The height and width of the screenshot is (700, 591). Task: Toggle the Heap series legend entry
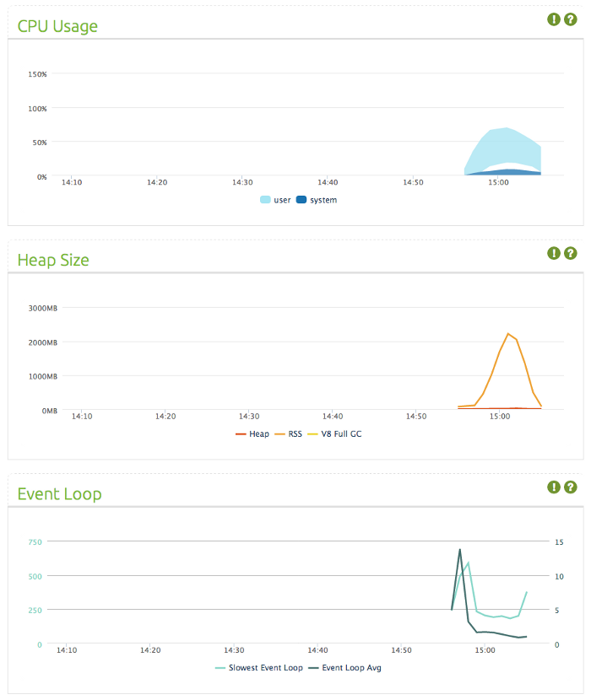coord(252,434)
